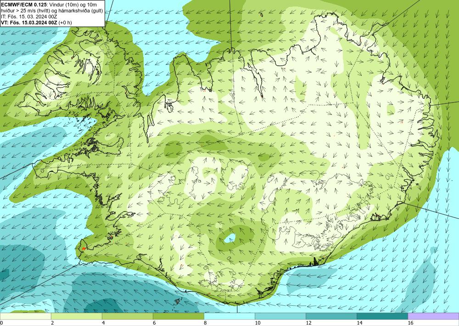Click the legend scale value "16"
The height and width of the screenshot is (326, 459).
pyautogui.click(x=410, y=323)
